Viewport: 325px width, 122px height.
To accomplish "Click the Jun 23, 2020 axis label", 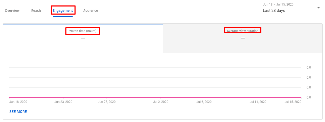I will [63, 102].
